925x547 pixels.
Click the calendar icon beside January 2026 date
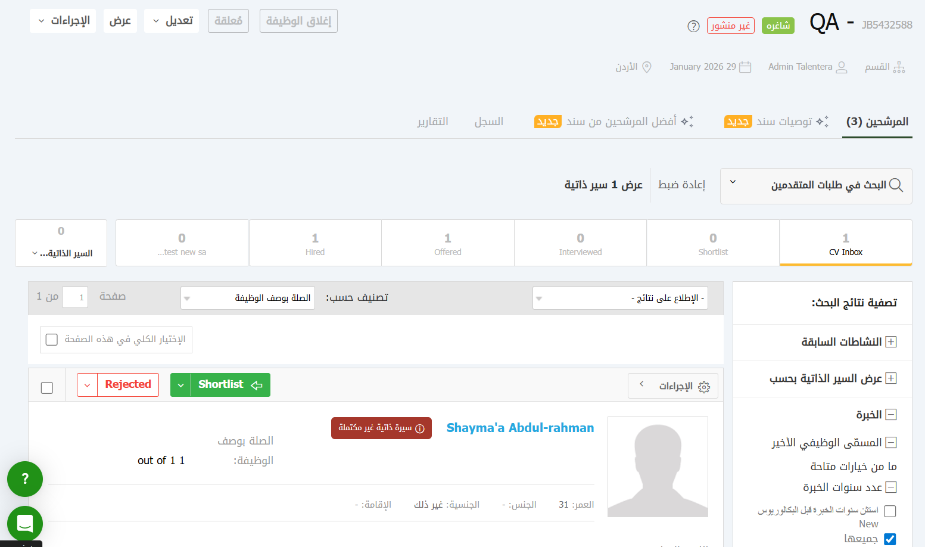745,67
